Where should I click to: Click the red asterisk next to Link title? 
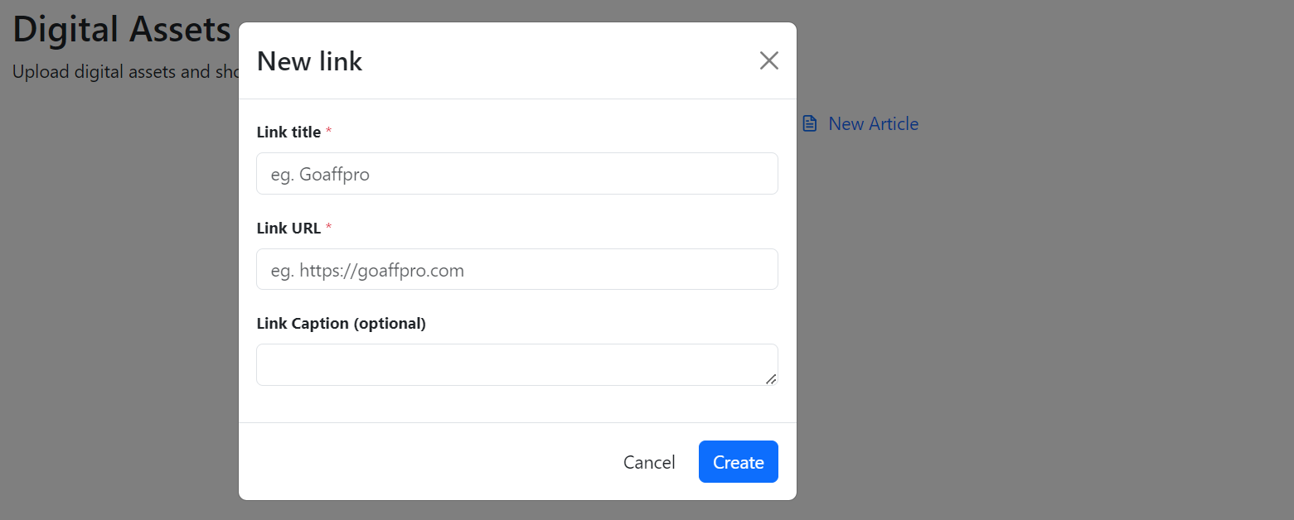[x=328, y=132]
